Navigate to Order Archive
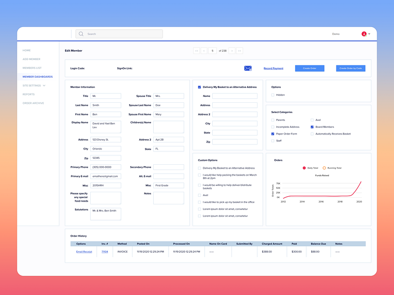This screenshot has width=394, height=295. pyautogui.click(x=34, y=103)
